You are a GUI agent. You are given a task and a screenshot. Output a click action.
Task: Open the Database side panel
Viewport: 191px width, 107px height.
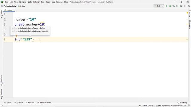(x=190, y=25)
